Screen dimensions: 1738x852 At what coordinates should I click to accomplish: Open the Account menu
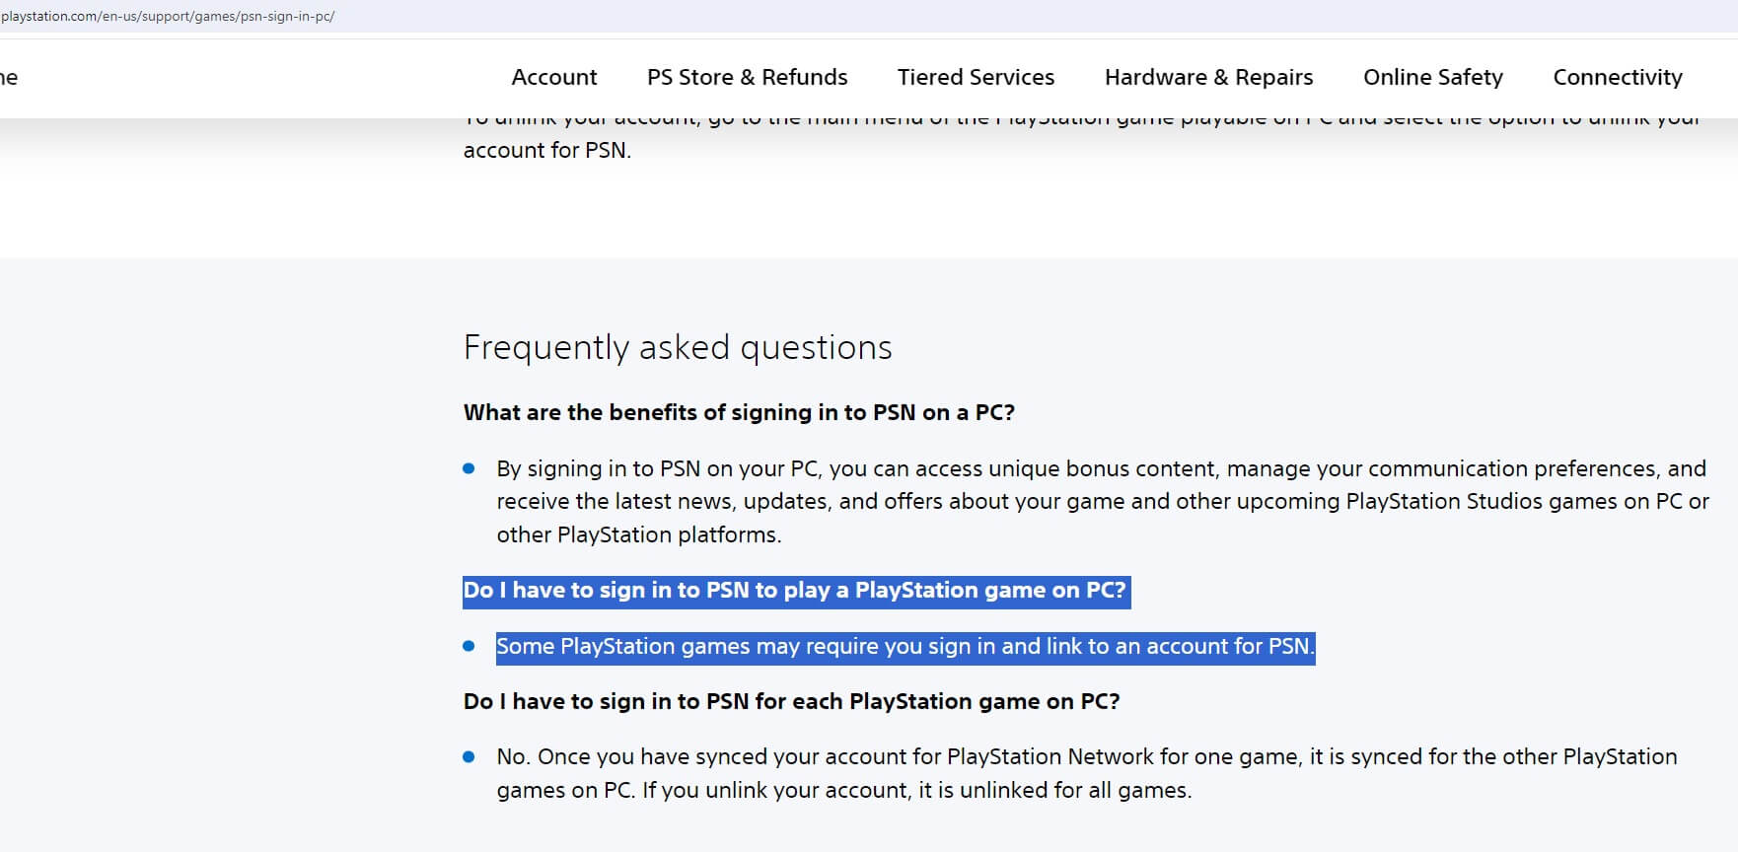[553, 77]
